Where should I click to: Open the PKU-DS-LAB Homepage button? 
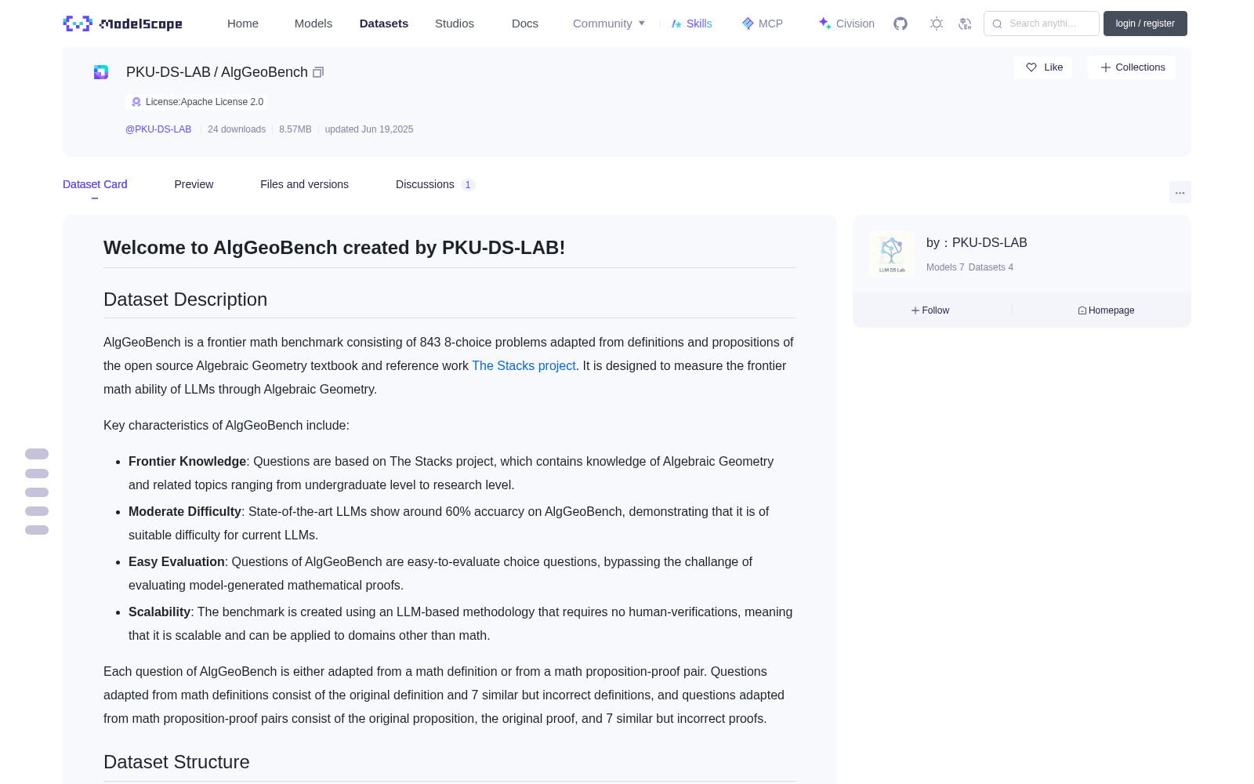point(1106,310)
